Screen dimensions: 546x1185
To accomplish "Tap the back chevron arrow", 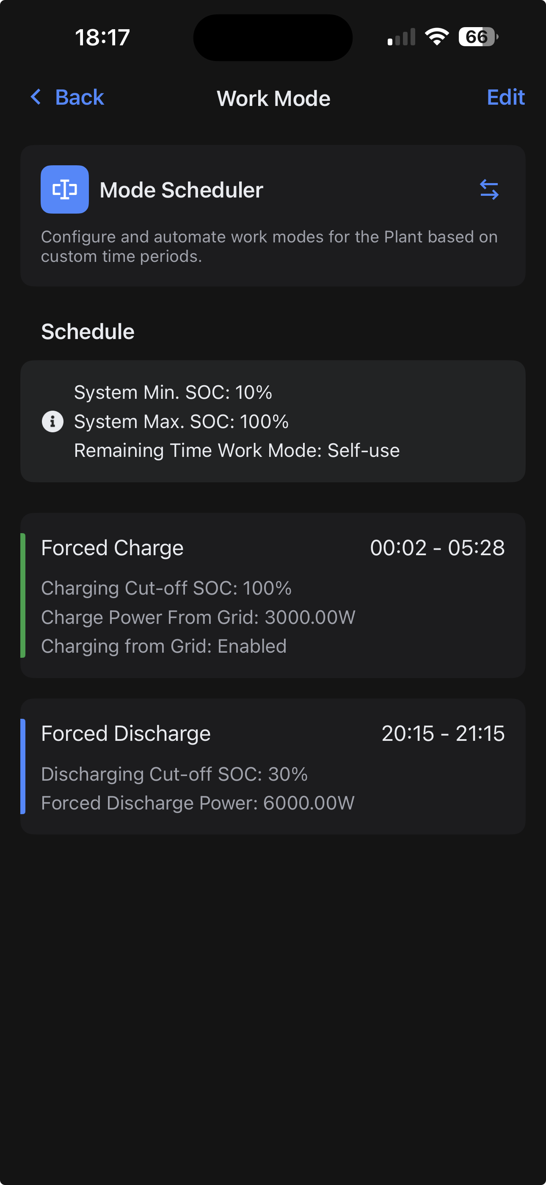I will point(36,97).
